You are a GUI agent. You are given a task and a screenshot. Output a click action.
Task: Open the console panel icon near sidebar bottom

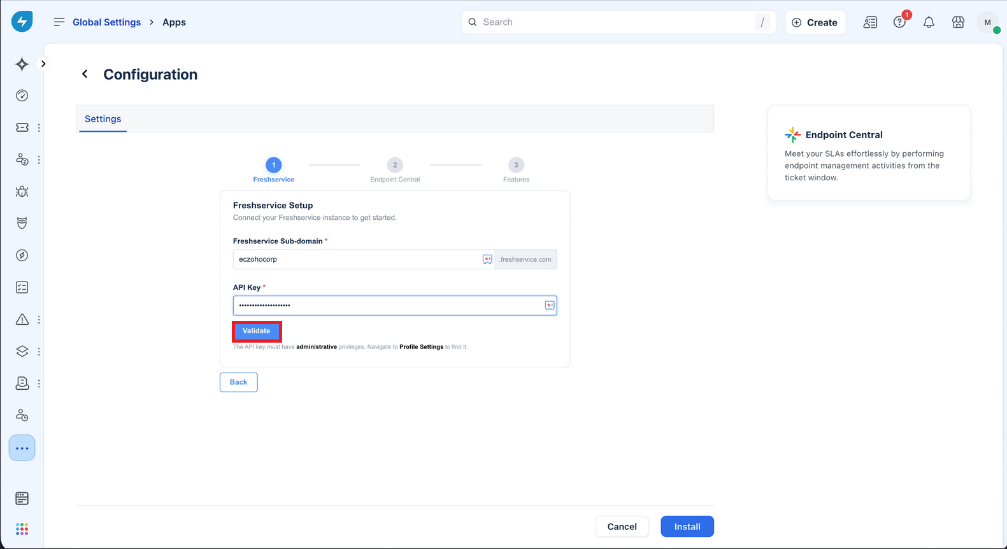pos(22,498)
